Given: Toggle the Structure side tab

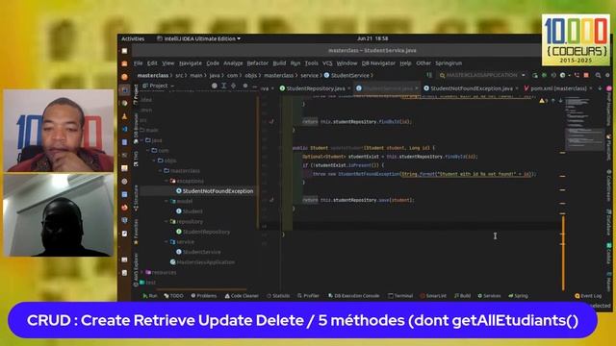Looking at the screenshot, I should (136, 198).
